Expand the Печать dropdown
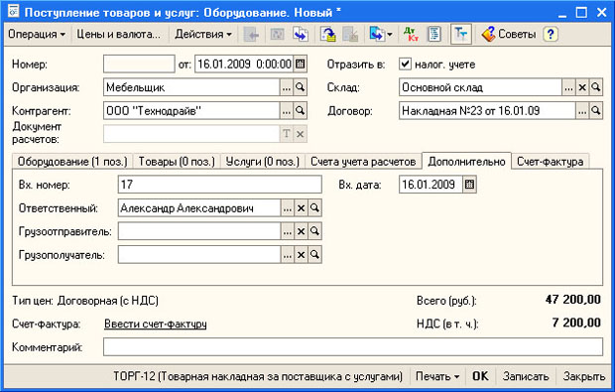 437,376
